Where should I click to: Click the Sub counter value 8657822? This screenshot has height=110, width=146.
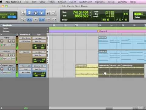click(x=82, y=16)
